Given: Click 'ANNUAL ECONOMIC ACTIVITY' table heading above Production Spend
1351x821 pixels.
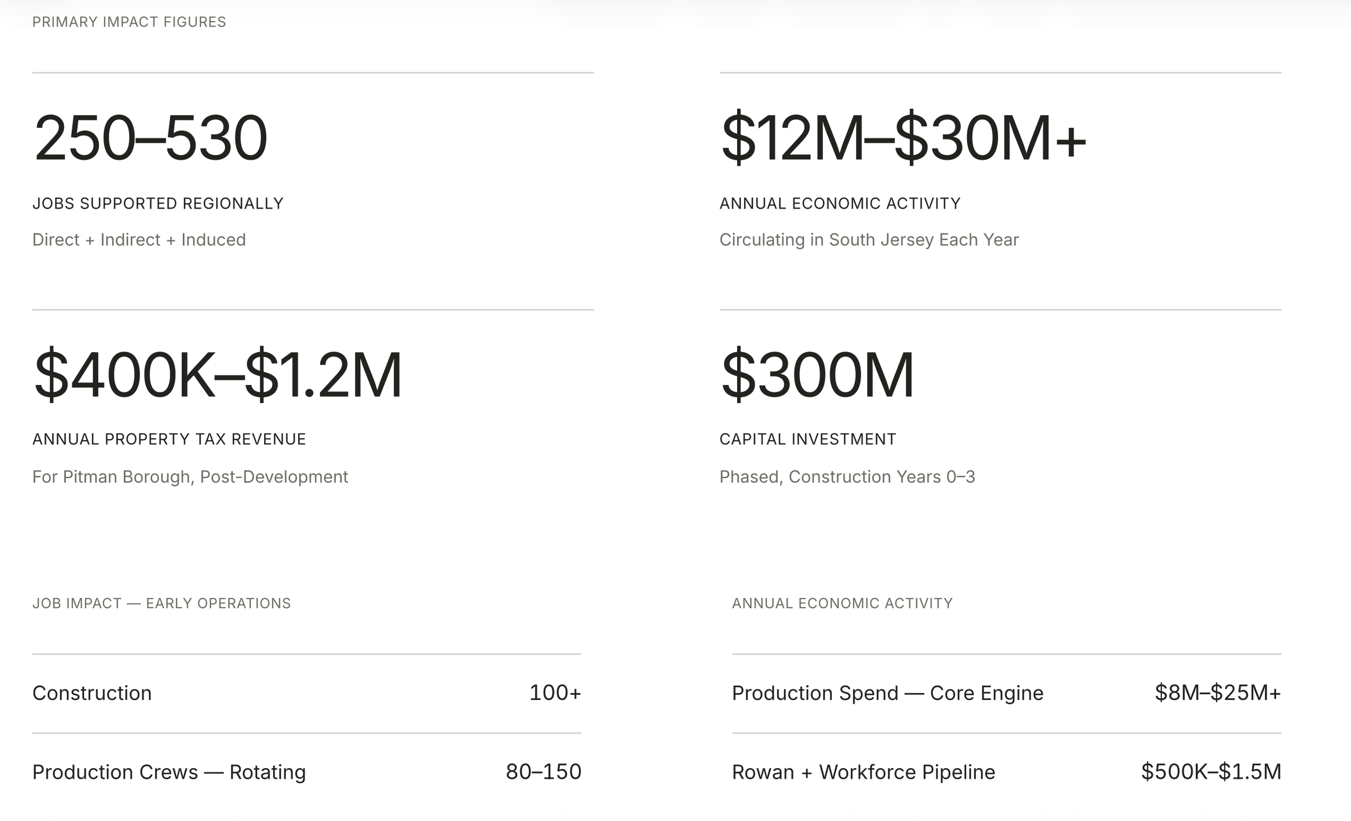Looking at the screenshot, I should (x=842, y=603).
